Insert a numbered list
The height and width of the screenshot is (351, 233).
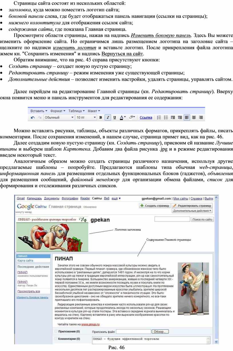pos(159,117)
